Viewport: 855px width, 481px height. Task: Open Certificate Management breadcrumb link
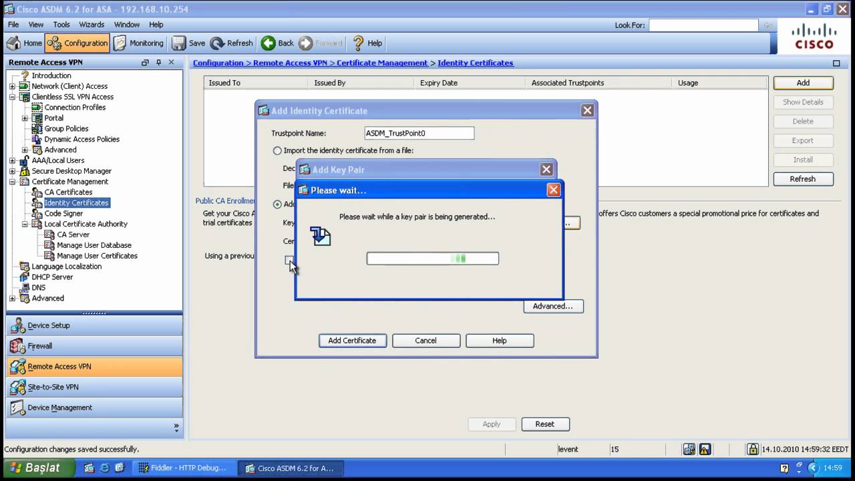[382, 63]
